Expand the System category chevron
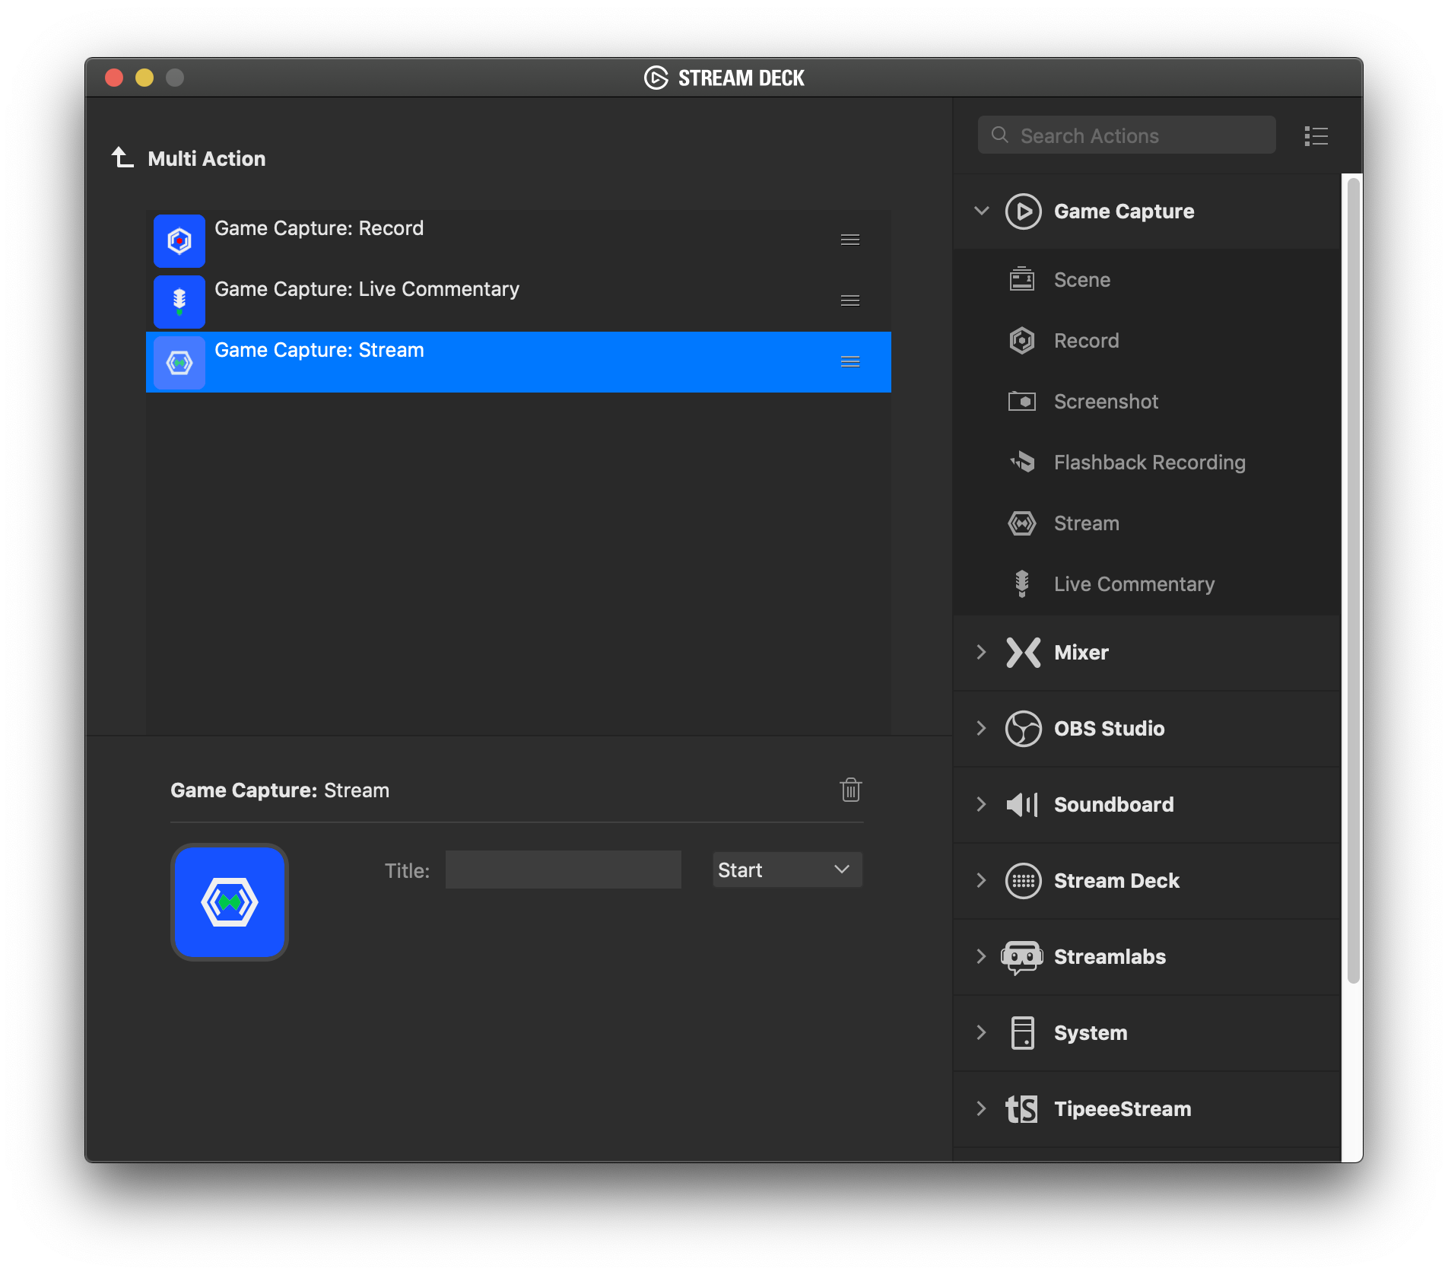The height and width of the screenshot is (1275, 1448). (x=982, y=1032)
